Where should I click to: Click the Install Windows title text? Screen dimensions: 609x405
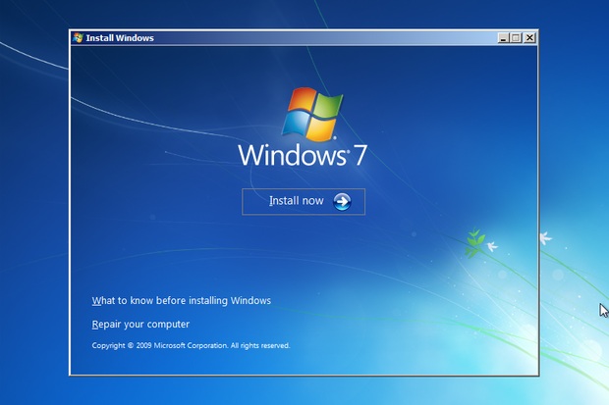point(120,38)
